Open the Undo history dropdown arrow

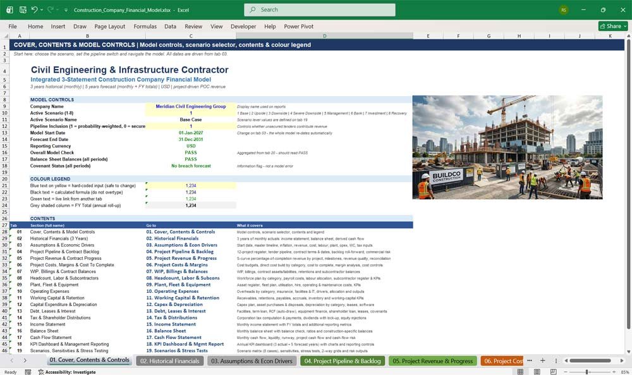click(x=42, y=9)
